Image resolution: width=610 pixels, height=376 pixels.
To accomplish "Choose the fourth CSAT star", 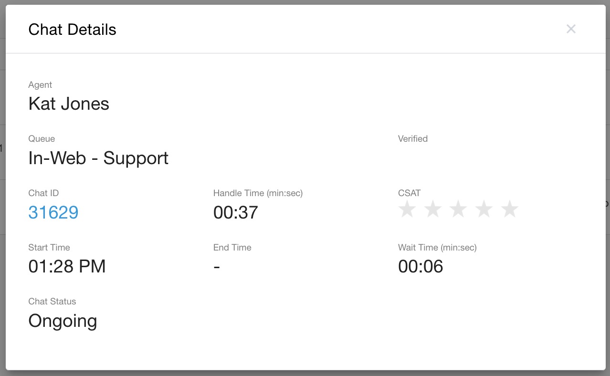I will [x=484, y=209].
